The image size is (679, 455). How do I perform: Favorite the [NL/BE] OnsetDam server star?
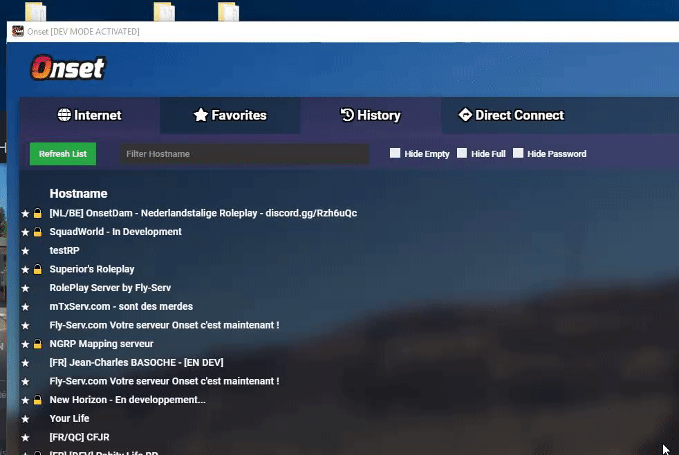(25, 214)
